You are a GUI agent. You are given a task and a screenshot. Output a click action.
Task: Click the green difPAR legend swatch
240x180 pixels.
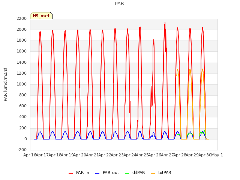(127, 173)
